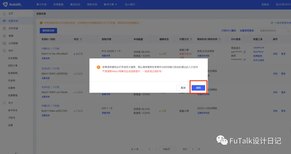Expand the 解决方案 dropdown menu
Viewport: 291px width, 154px height.
[x=110, y=5]
